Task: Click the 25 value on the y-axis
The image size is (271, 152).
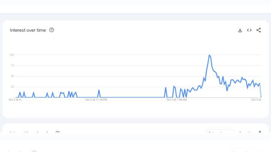Action: pyautogui.click(x=12, y=87)
